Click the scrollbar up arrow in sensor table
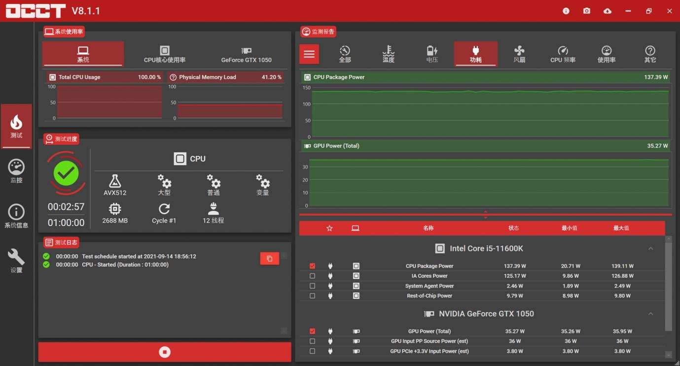Viewport: 680px width, 366px height. tap(669, 239)
